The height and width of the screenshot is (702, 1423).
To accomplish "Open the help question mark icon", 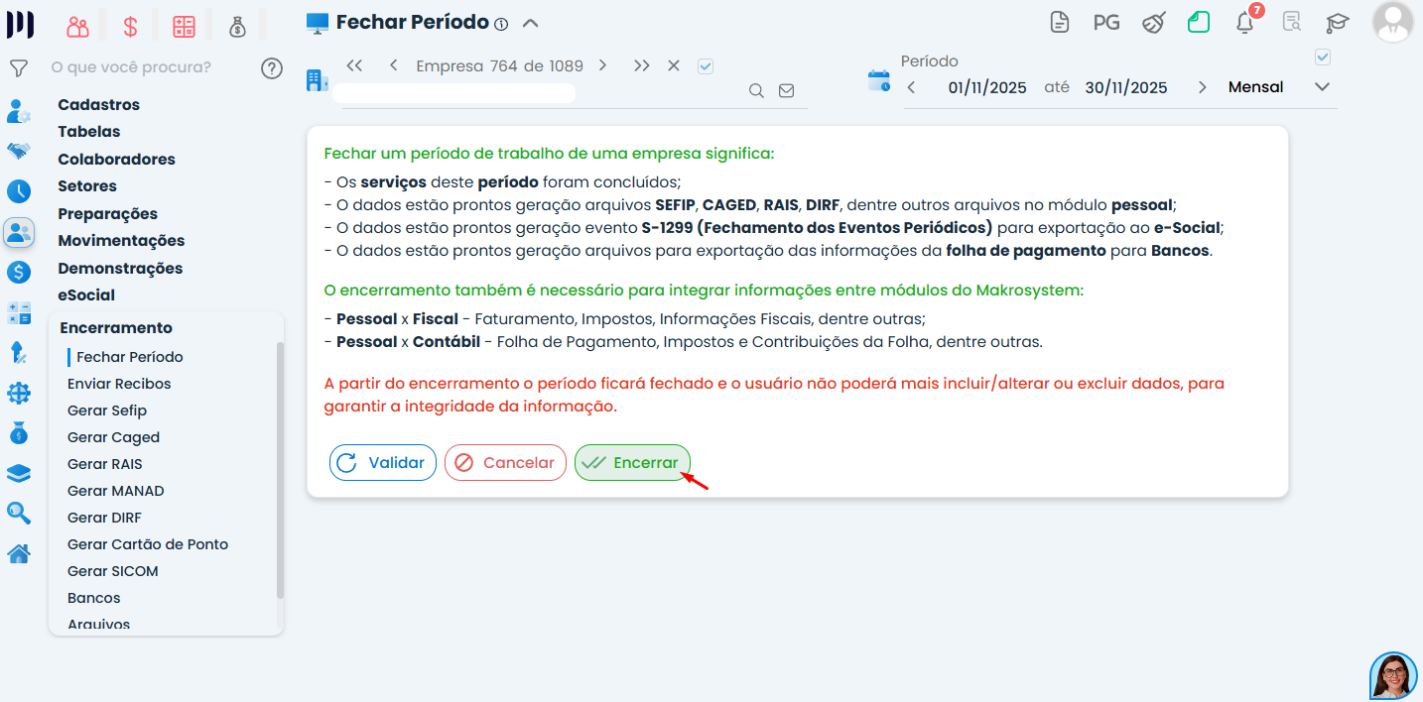I will (272, 68).
